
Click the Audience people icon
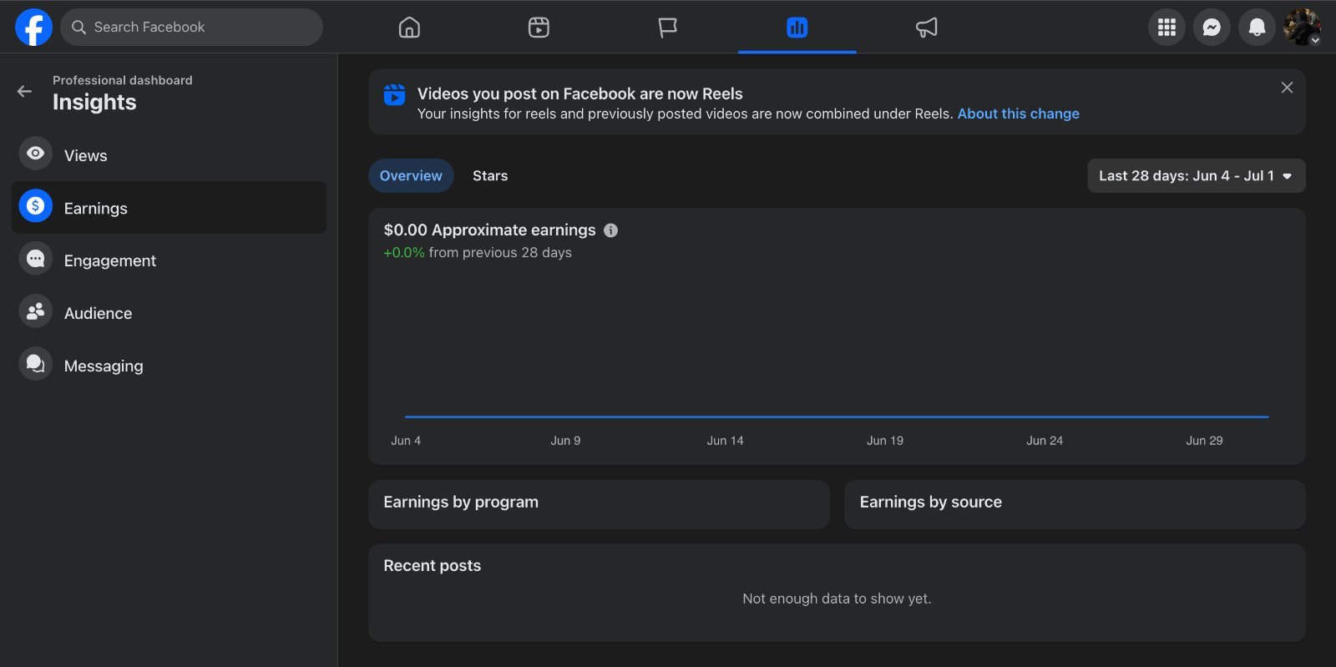[36, 311]
